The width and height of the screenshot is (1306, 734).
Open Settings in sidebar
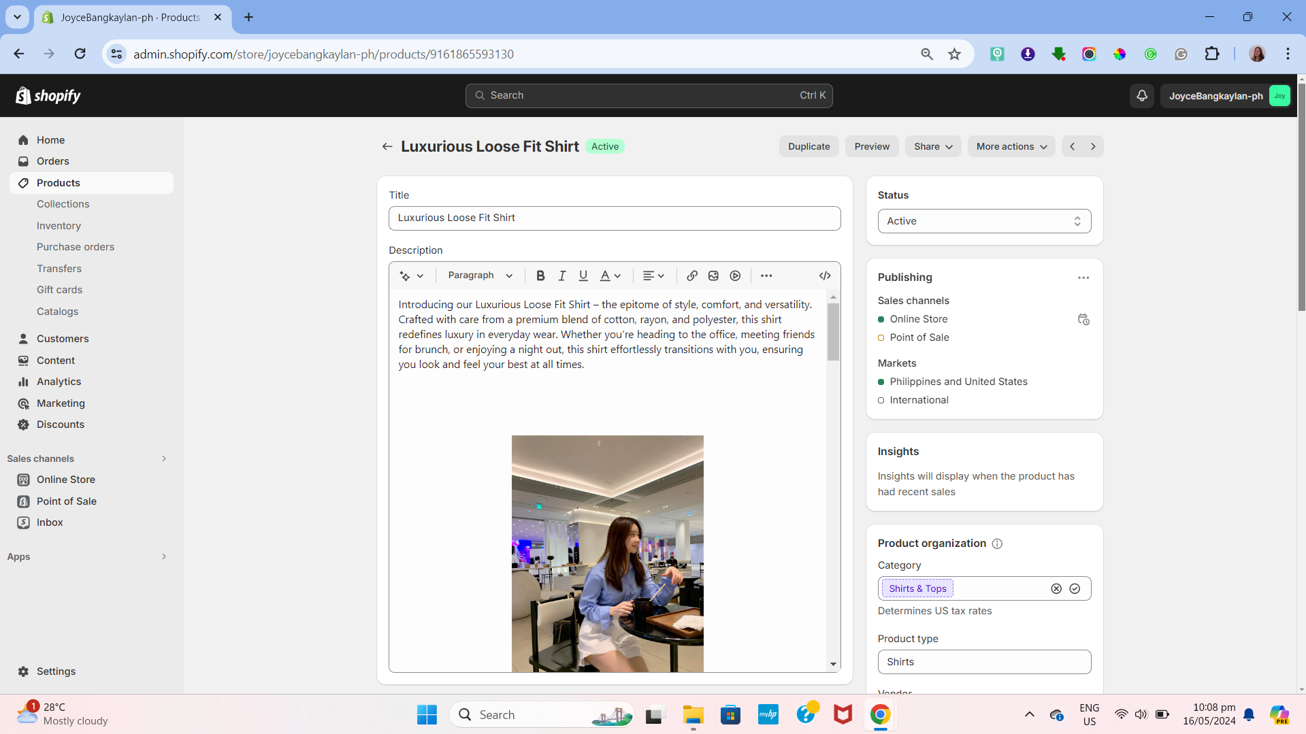[x=92, y=671]
